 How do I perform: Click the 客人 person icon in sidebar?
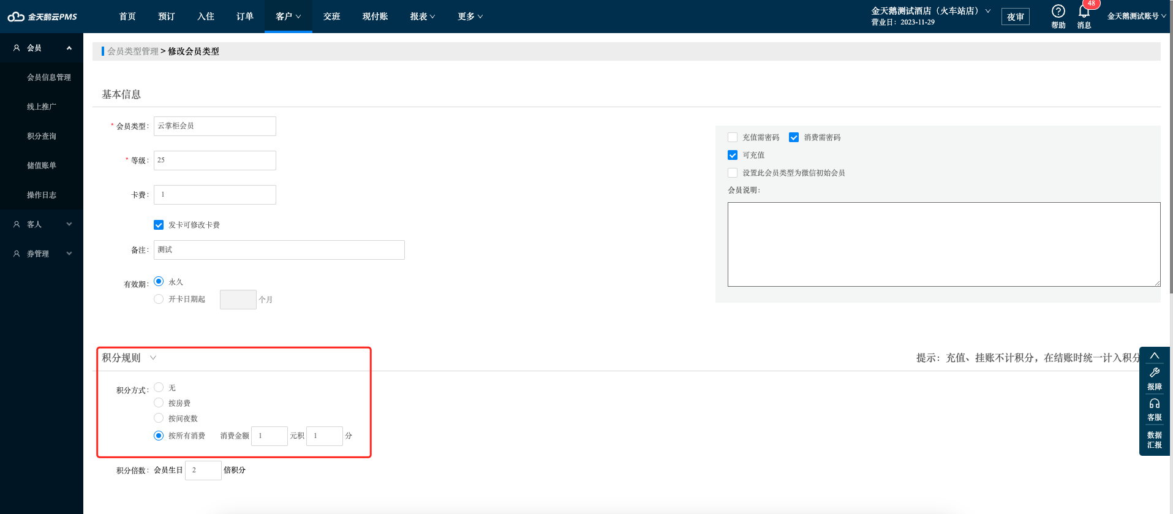point(17,224)
